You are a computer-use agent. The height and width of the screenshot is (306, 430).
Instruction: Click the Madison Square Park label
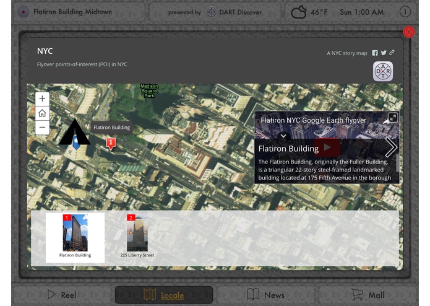(149, 91)
